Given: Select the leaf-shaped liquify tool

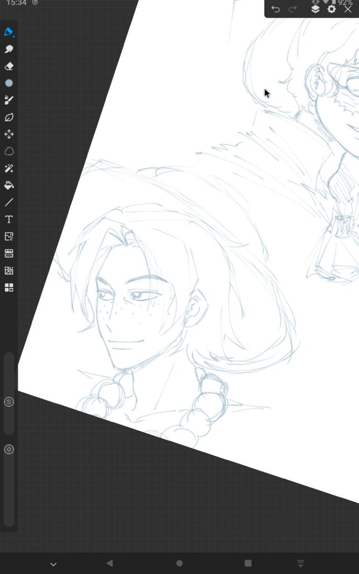Looking at the screenshot, I should [x=9, y=117].
